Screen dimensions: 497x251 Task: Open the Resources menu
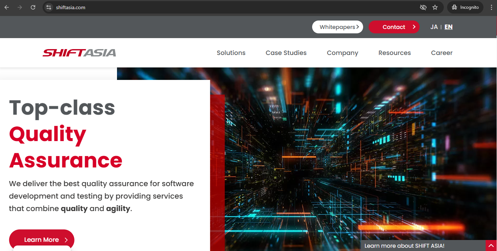(x=395, y=53)
